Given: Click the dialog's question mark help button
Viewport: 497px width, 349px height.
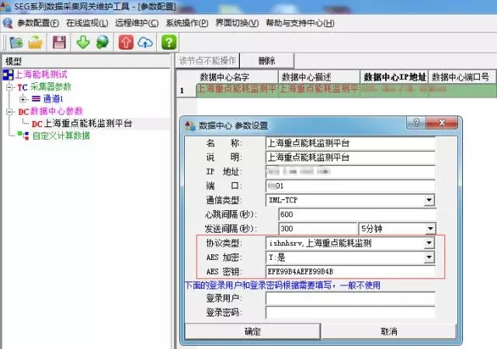Looking at the screenshot, I should (416, 123).
